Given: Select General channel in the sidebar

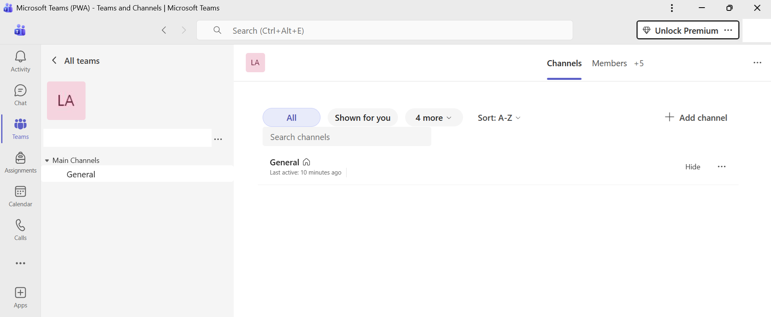Looking at the screenshot, I should (137, 174).
